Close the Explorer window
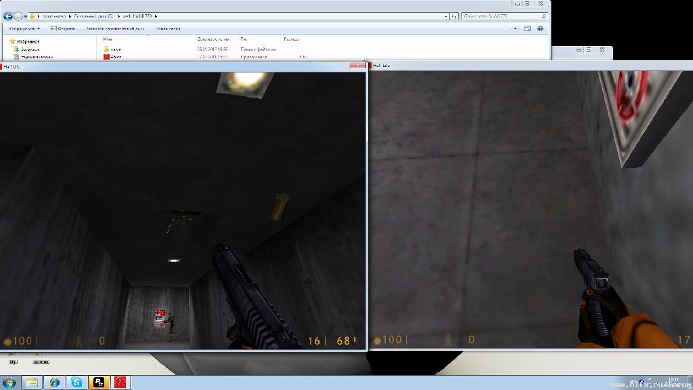693x390 pixels. pos(541,3)
